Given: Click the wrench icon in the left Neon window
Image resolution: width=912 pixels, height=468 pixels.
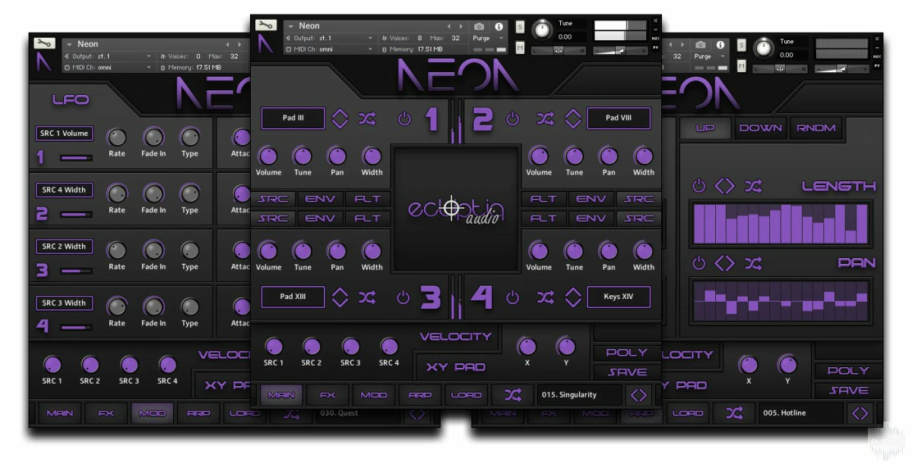Looking at the screenshot, I should (43, 44).
